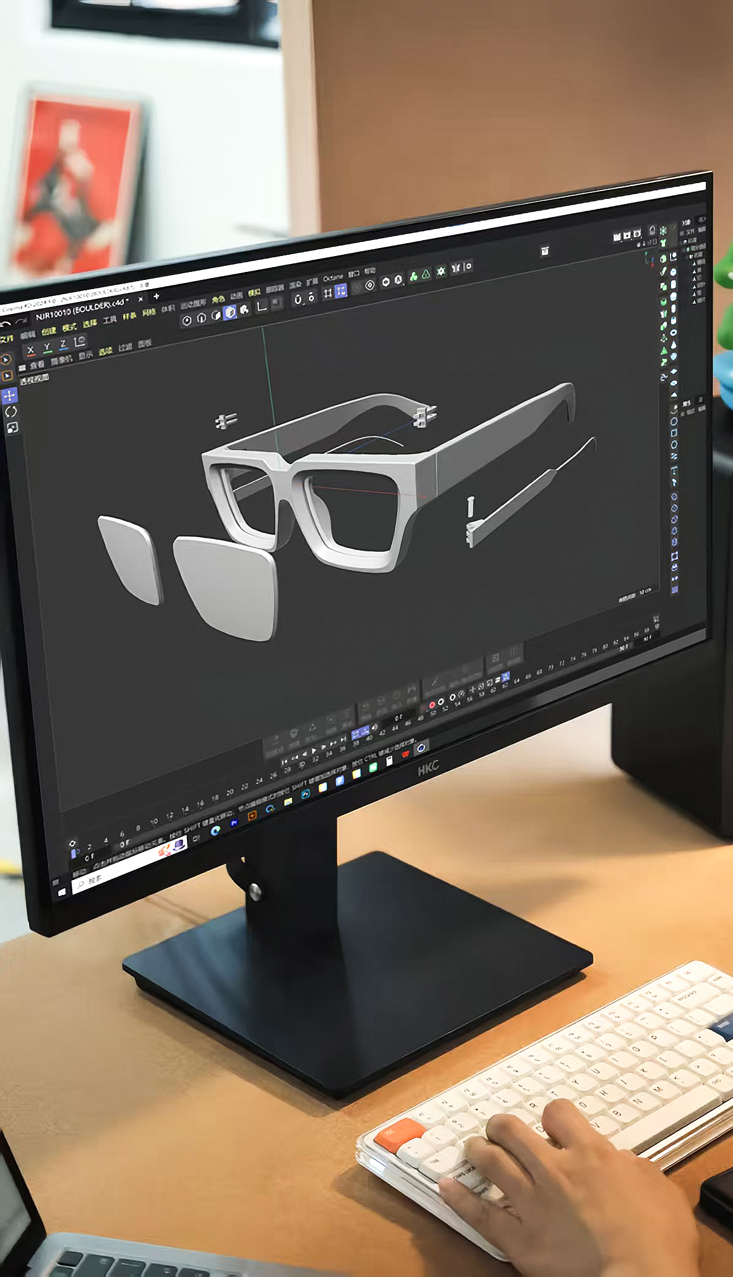The height and width of the screenshot is (1277, 733).
Task: Open Microsoft Edge from the taskbar
Action: coord(215,830)
